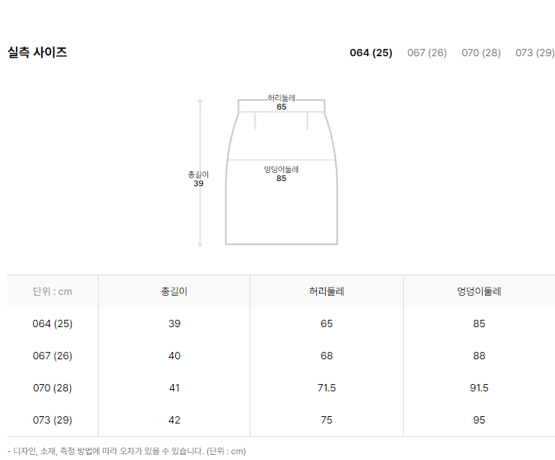This screenshot has width=555, height=460.
Task: Click the 엉덩이둘레 85 label on diagram
Action: (x=281, y=174)
